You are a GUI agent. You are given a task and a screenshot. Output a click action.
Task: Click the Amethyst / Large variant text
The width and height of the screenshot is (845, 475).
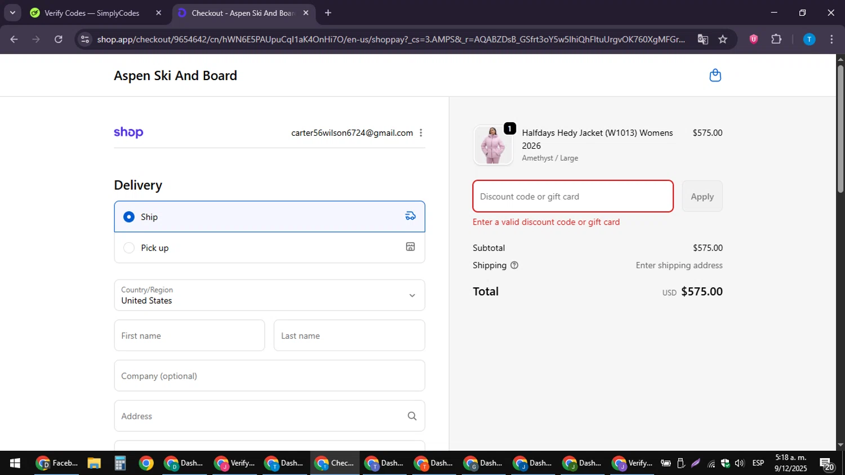pyautogui.click(x=550, y=158)
